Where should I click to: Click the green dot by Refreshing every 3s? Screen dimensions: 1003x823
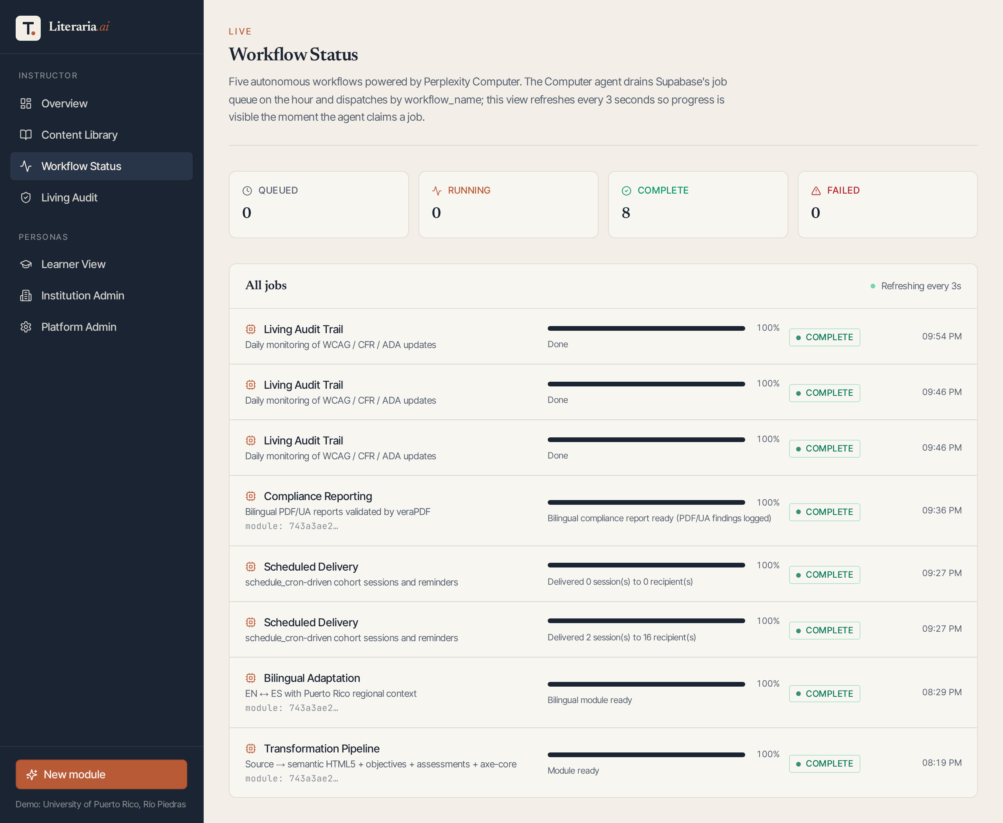(873, 286)
